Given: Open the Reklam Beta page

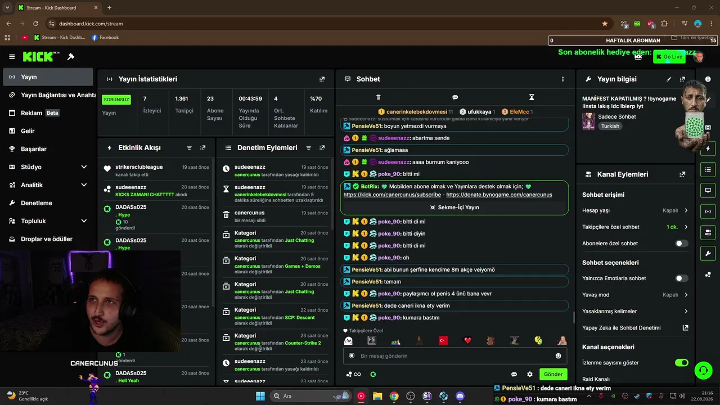Looking at the screenshot, I should 48,113.
